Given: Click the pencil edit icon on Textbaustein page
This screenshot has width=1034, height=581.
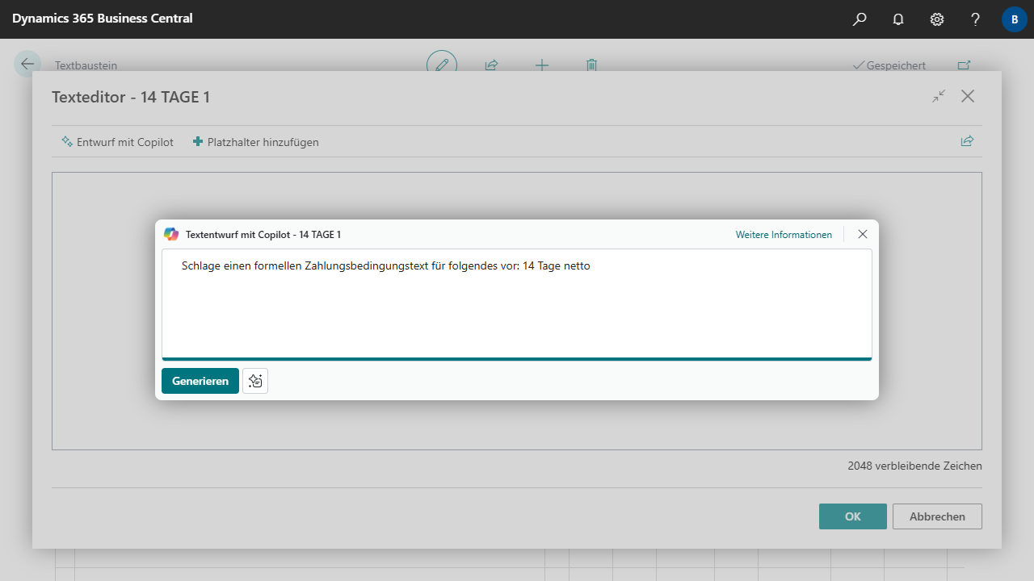Looking at the screenshot, I should point(442,65).
